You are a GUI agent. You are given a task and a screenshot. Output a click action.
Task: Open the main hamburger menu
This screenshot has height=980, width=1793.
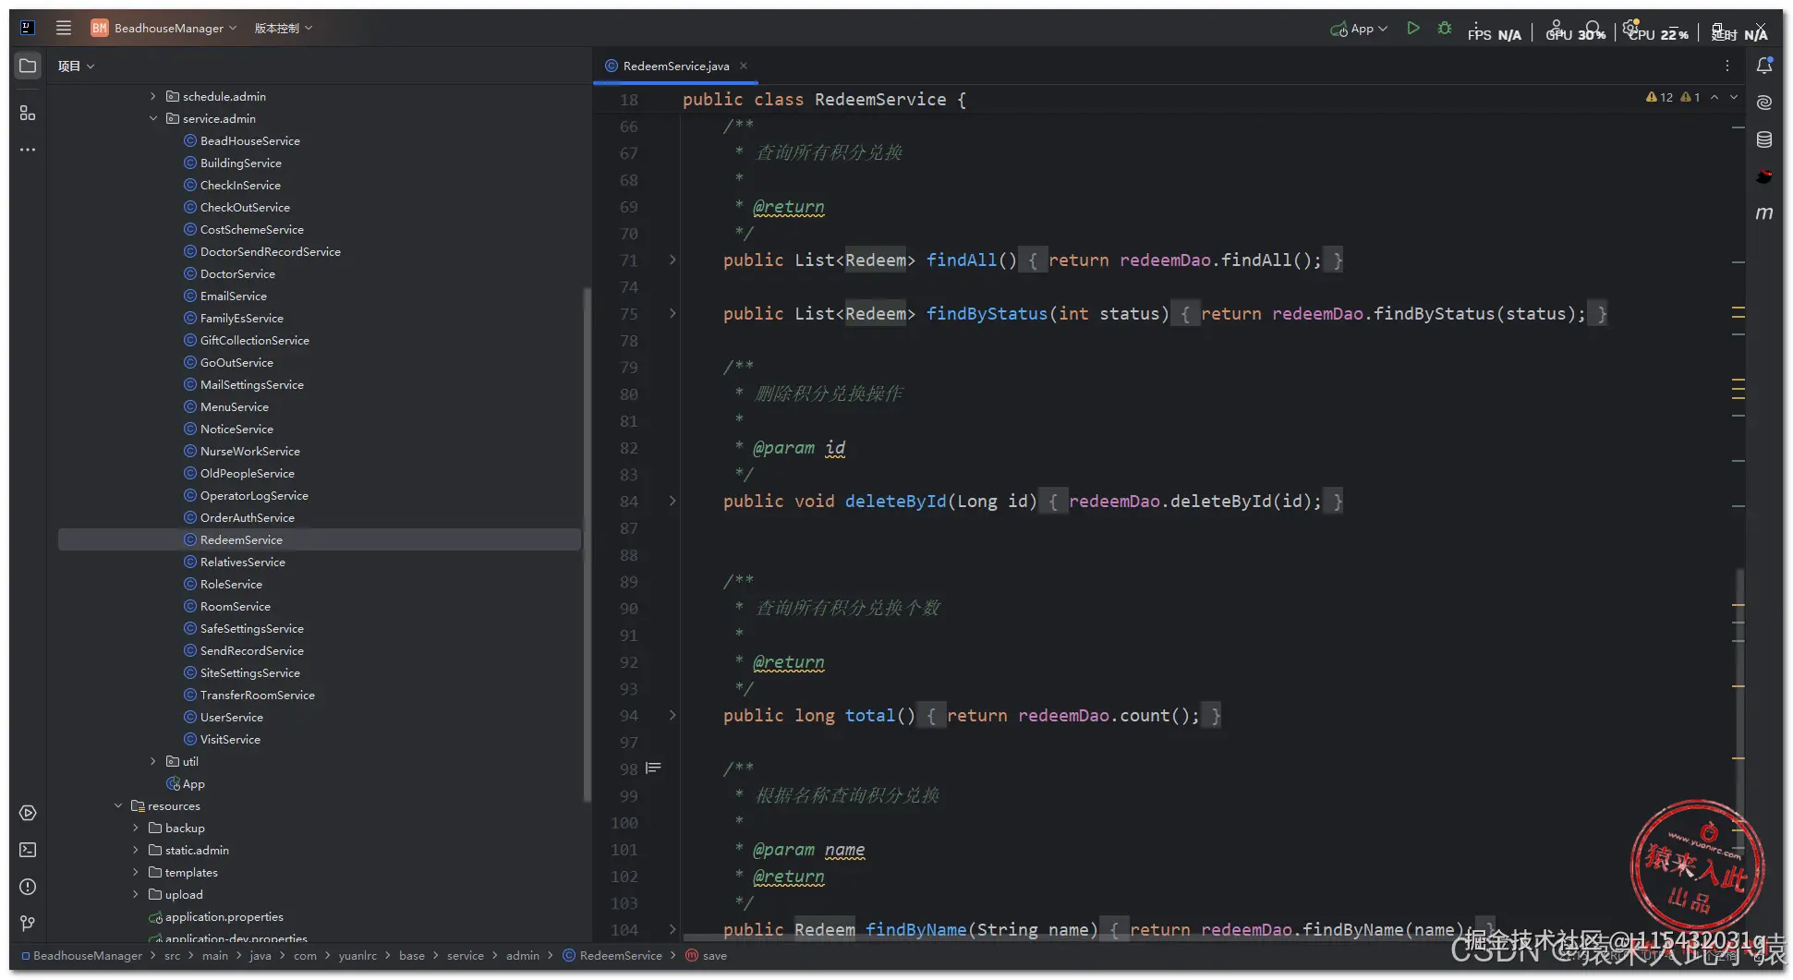[64, 28]
